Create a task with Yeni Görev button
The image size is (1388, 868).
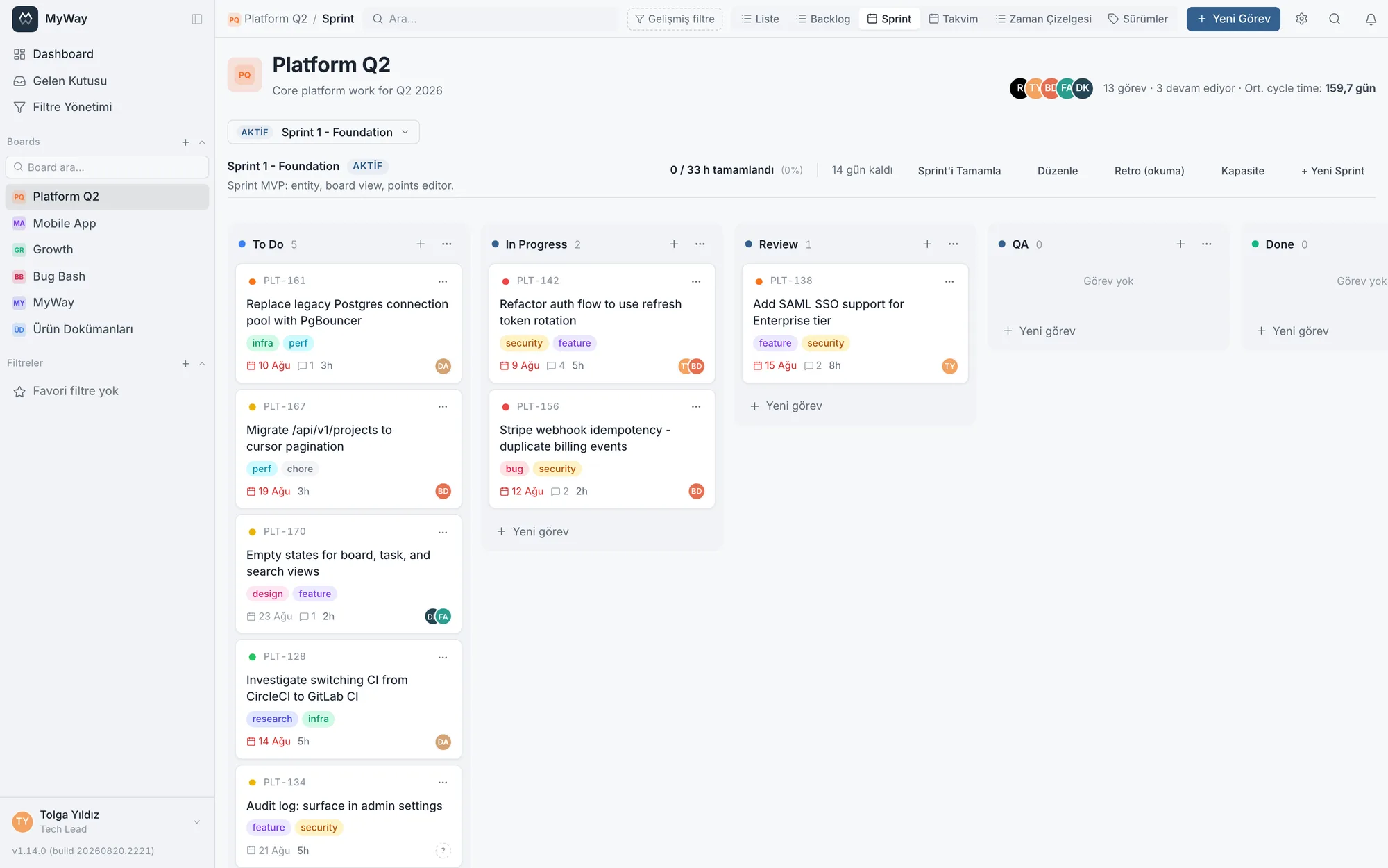(x=1233, y=19)
